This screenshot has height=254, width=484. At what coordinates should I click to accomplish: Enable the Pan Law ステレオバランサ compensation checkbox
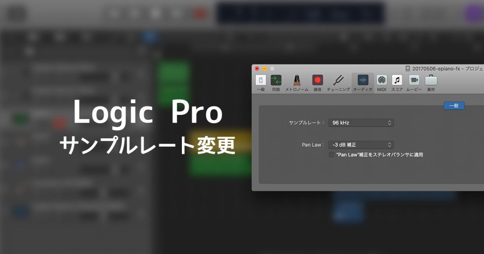[332, 154]
